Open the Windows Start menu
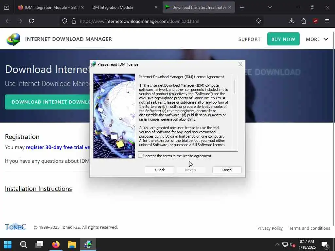Screen dimensions: 335x251 pos(8,244)
